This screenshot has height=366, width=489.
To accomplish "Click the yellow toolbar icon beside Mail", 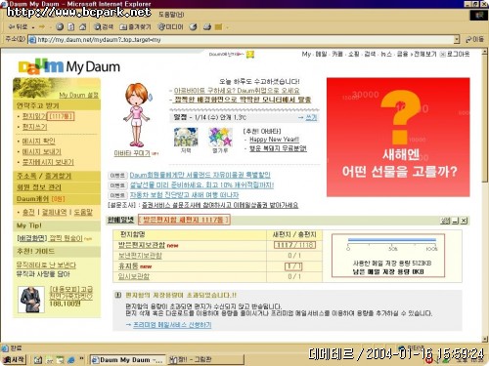I will point(218,26).
